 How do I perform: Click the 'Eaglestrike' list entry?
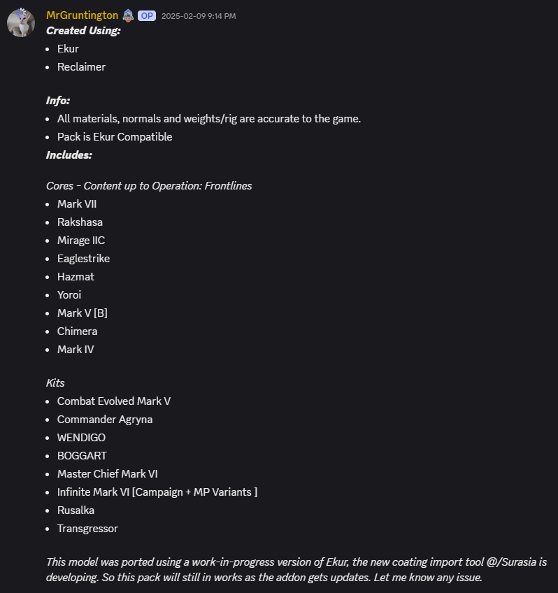tap(83, 259)
